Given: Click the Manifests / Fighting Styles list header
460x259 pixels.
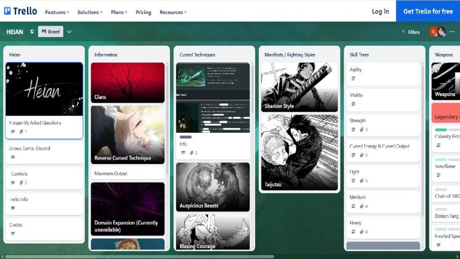Looking at the screenshot, I should [x=290, y=54].
